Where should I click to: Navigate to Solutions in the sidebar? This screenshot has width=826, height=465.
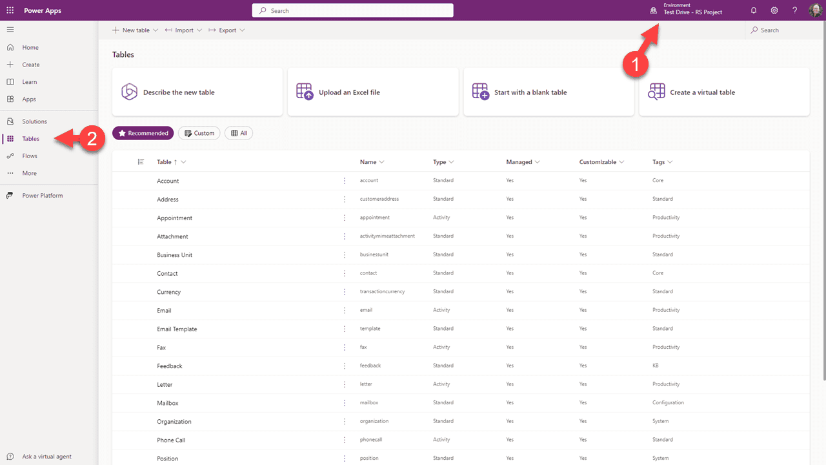pyautogui.click(x=35, y=121)
